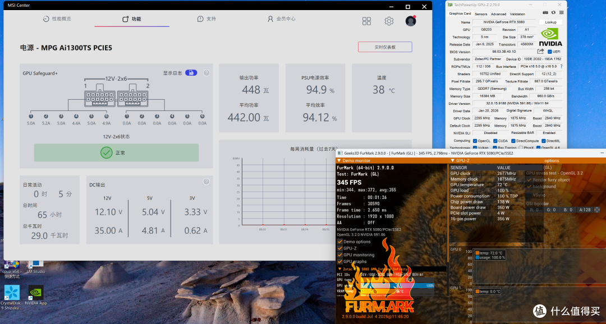Open the user profile avatar in MSI Center
The height and width of the screenshot is (324, 606).
tap(410, 21)
